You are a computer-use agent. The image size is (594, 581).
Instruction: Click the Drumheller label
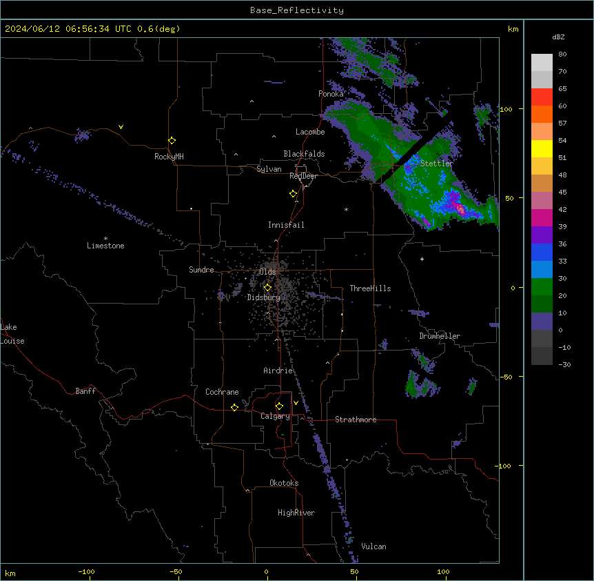440,336
